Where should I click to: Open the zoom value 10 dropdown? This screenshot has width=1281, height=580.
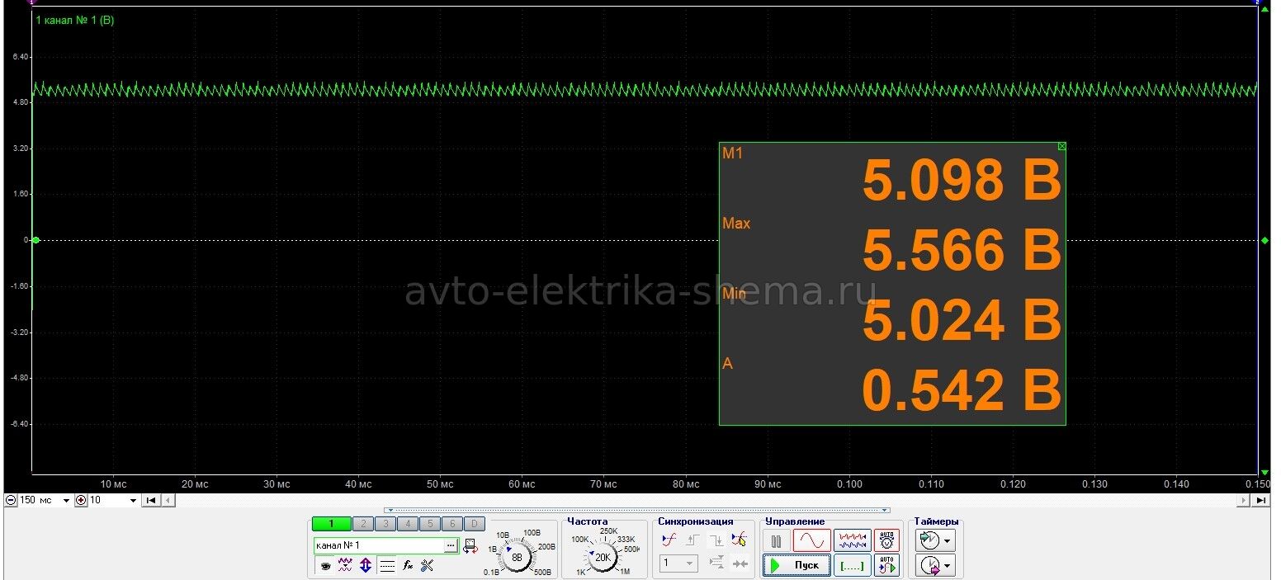pos(134,501)
